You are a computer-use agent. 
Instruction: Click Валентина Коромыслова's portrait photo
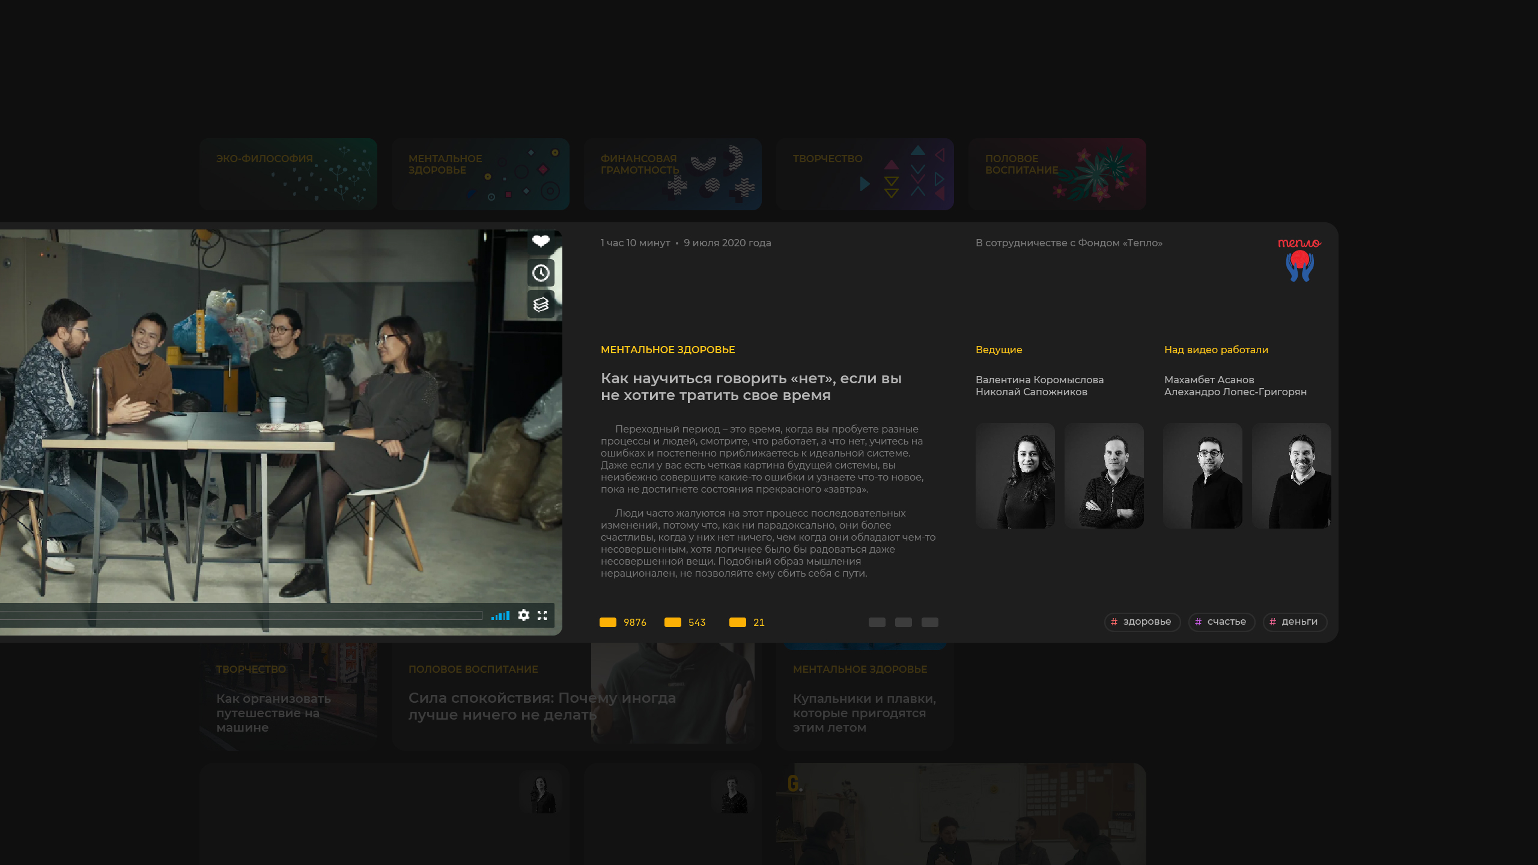(x=1015, y=476)
